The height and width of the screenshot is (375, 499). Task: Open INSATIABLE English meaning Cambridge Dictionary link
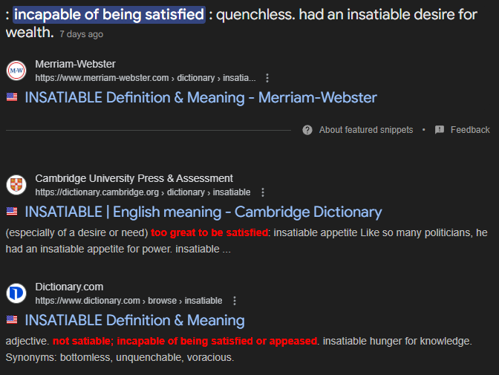pos(203,212)
